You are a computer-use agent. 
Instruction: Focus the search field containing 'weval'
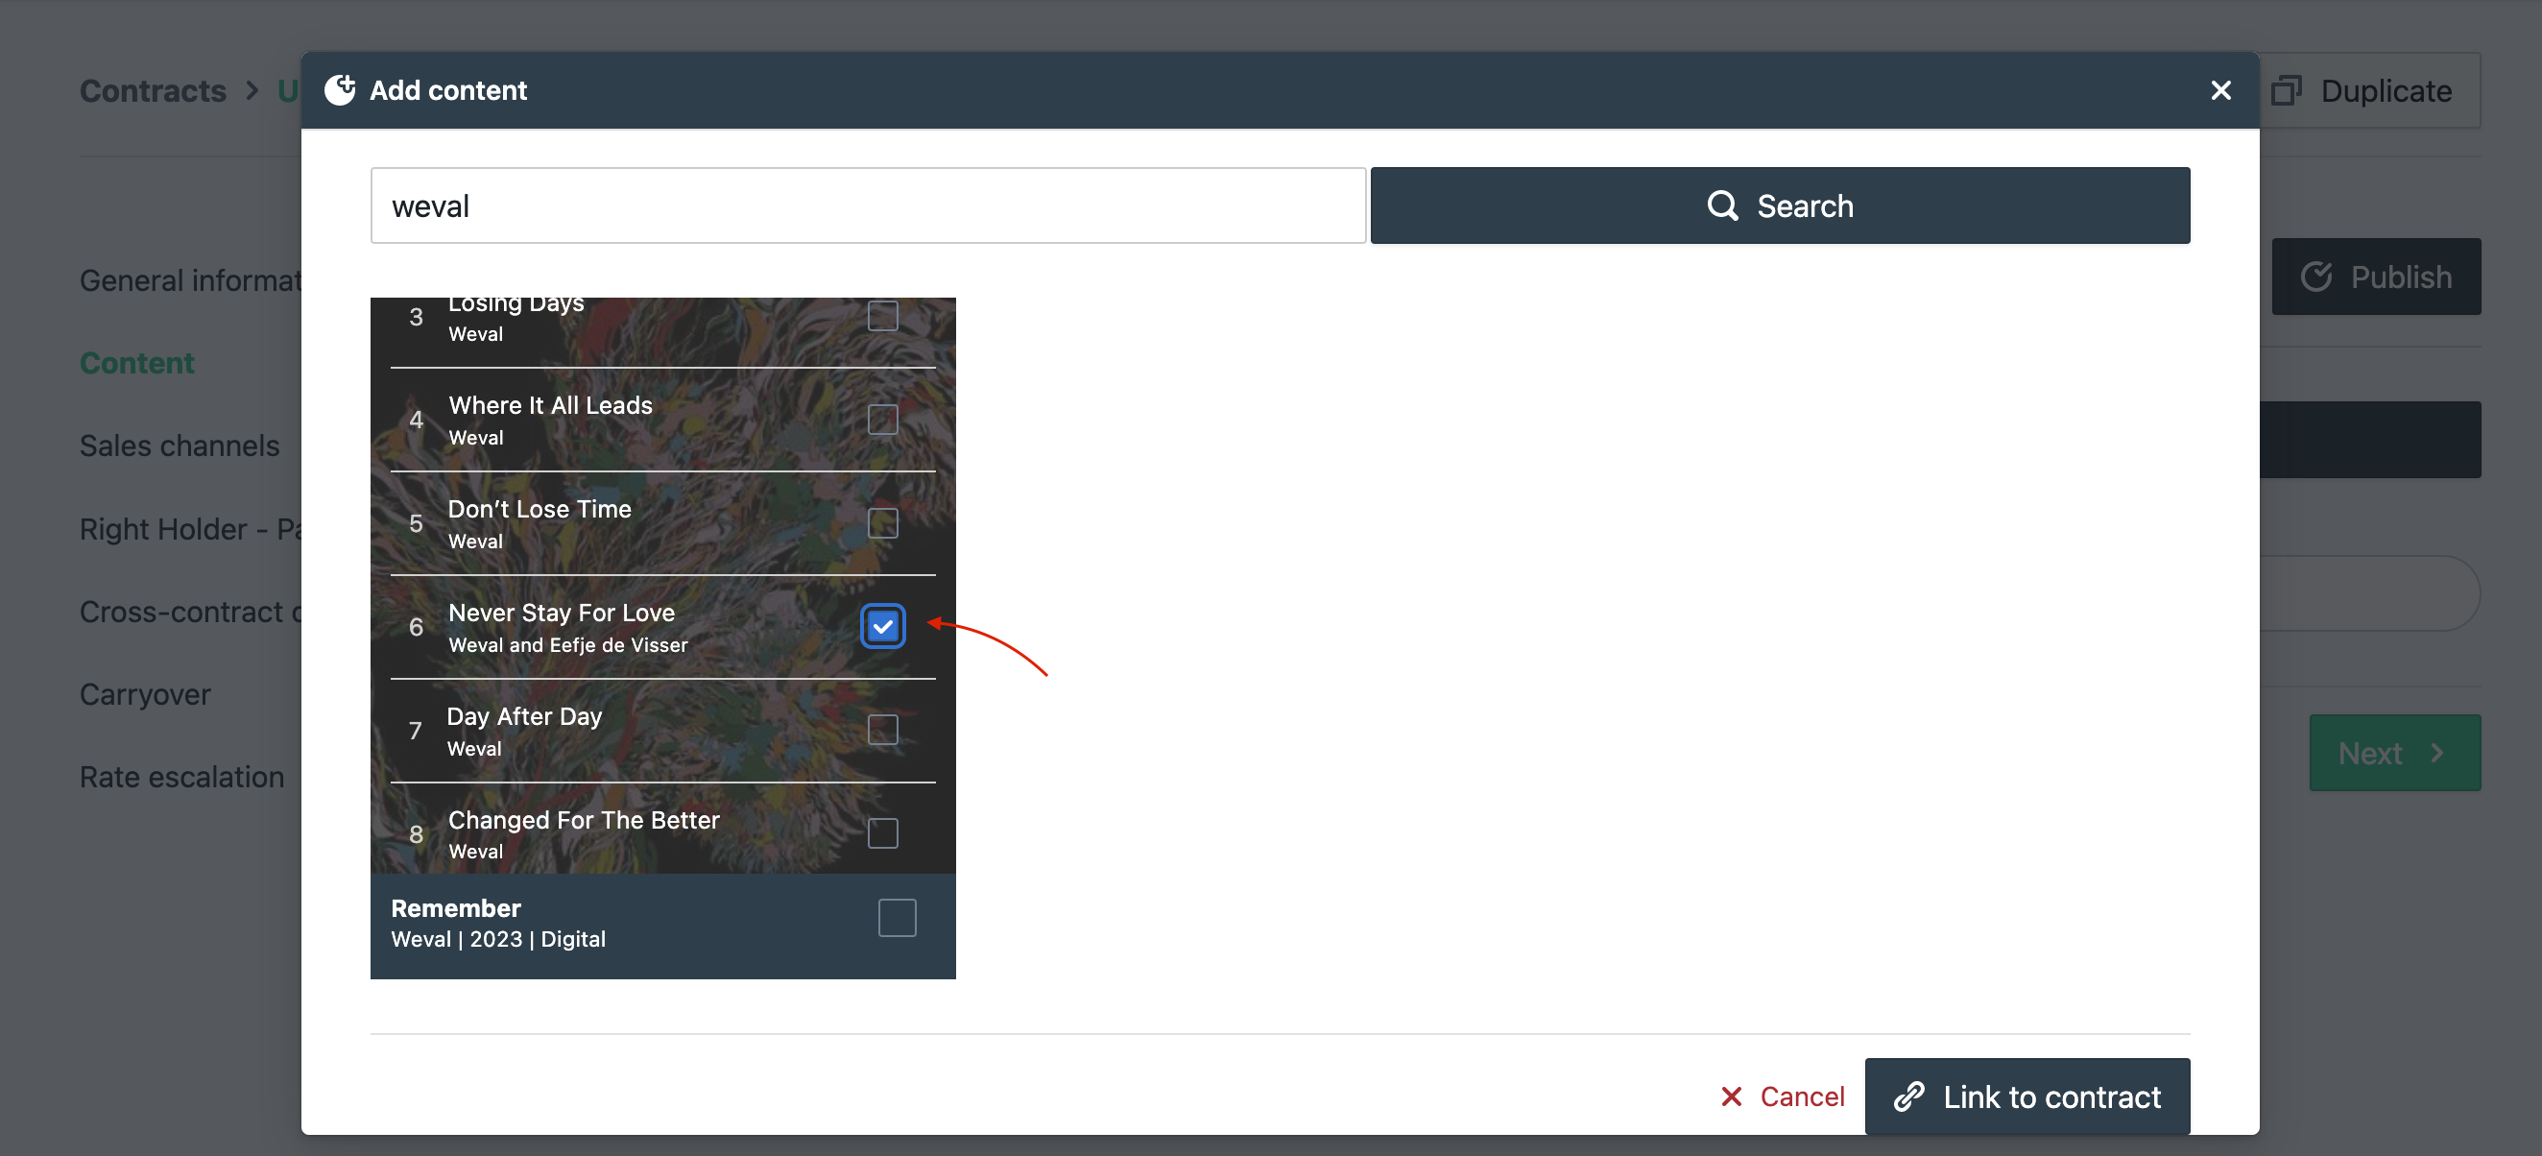[x=869, y=205]
